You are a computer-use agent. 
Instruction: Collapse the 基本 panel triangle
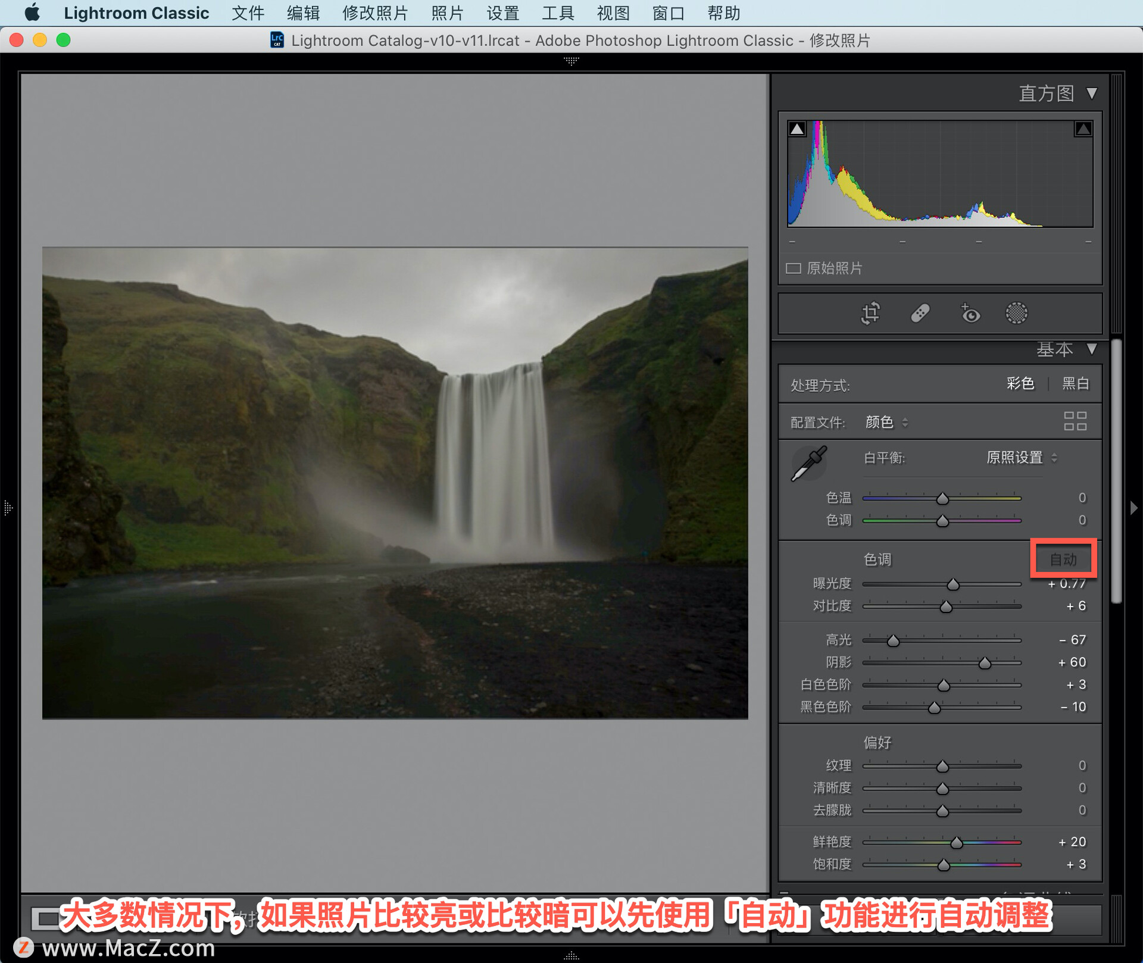click(x=1092, y=349)
